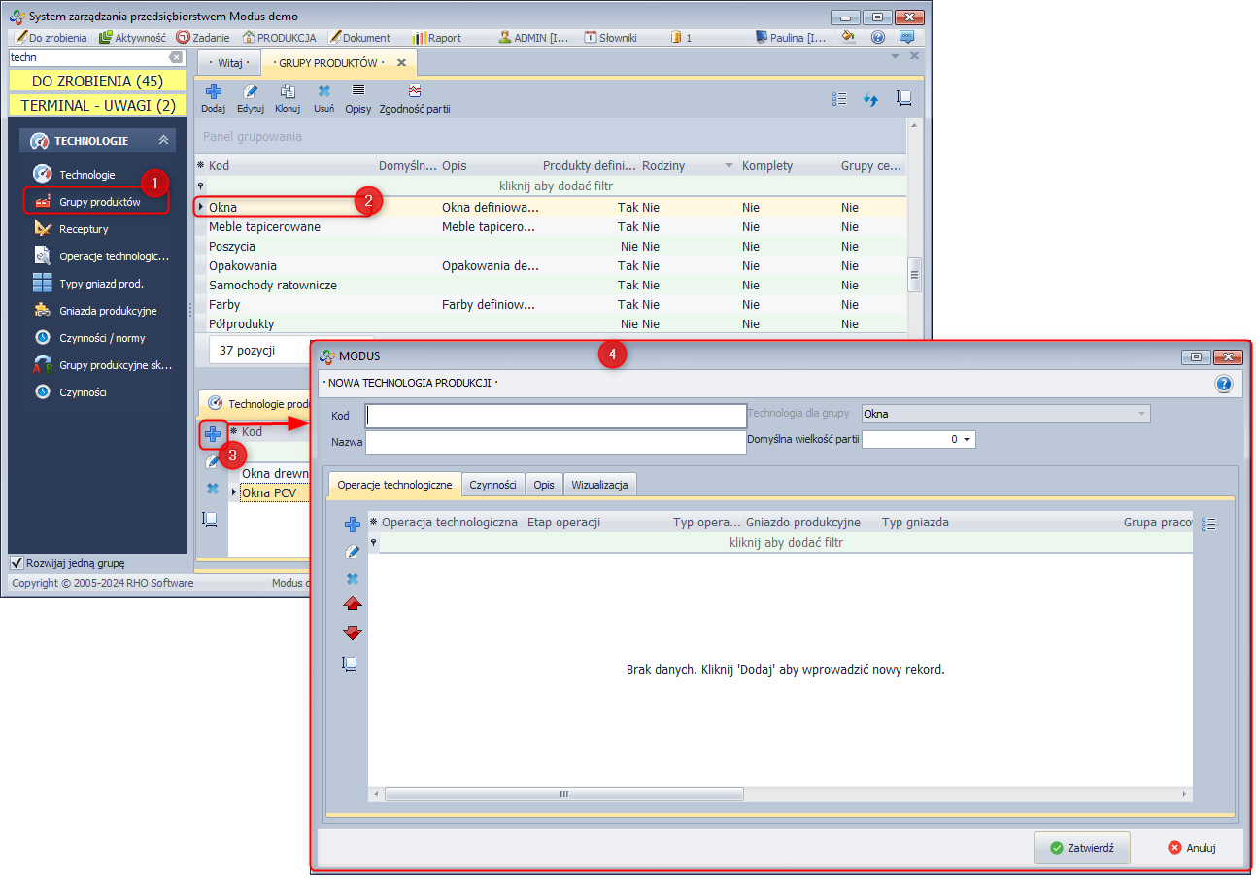
Task: Click red up arrow to move operation up
Action: tap(353, 604)
